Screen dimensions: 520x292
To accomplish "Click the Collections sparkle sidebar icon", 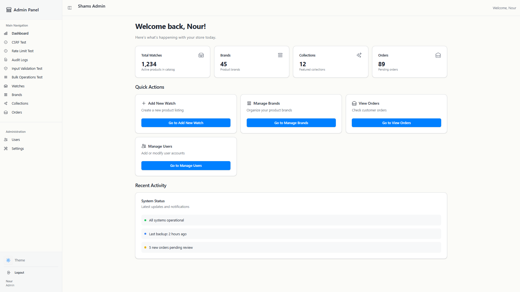I will point(6,104).
